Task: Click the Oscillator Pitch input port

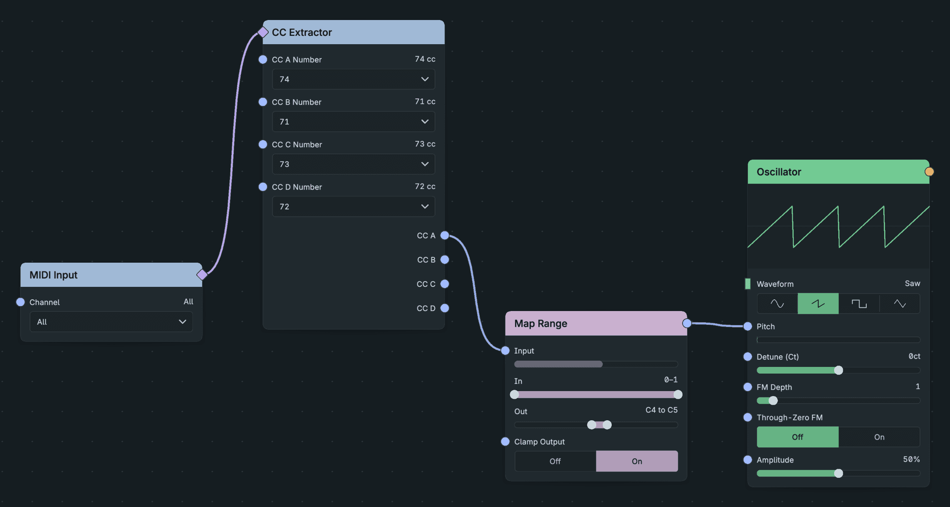Action: tap(747, 326)
